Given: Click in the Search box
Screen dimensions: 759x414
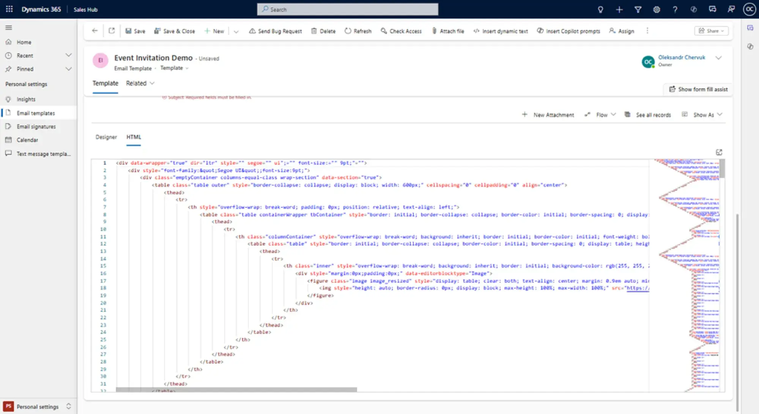Looking at the screenshot, I should click(348, 9).
